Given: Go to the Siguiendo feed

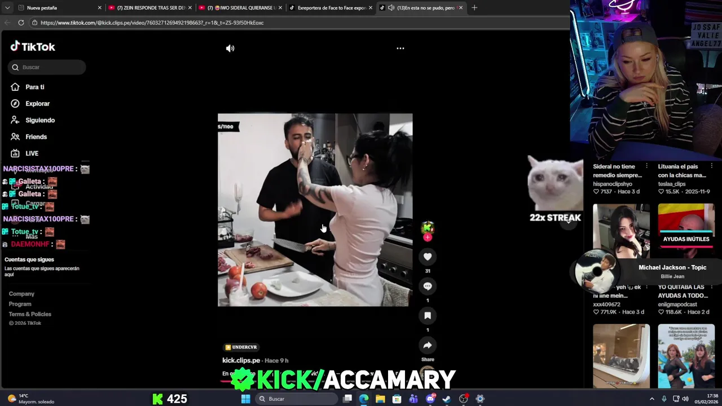Looking at the screenshot, I should [x=39, y=120].
